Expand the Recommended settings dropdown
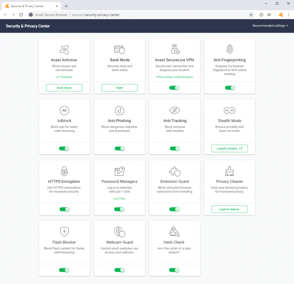 [x=270, y=26]
